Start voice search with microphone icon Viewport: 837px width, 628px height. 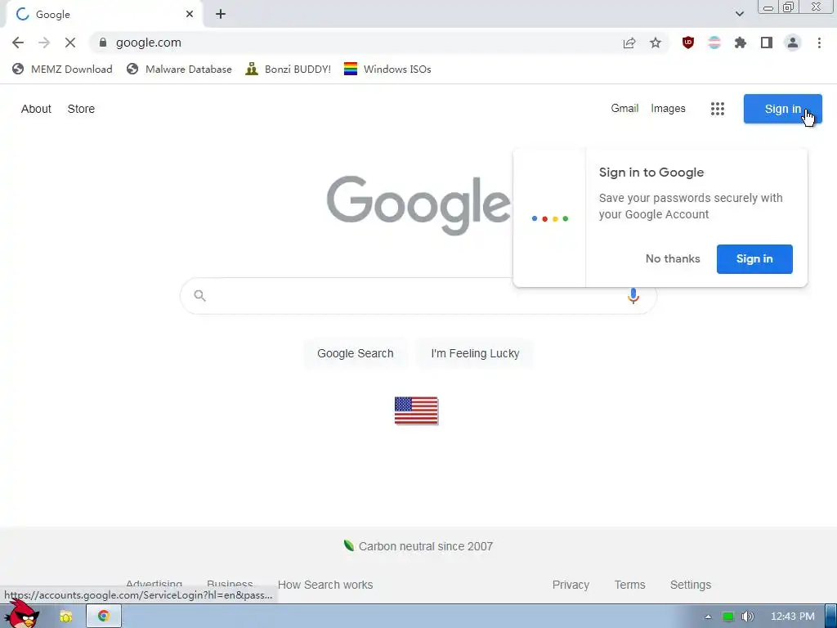(x=633, y=296)
